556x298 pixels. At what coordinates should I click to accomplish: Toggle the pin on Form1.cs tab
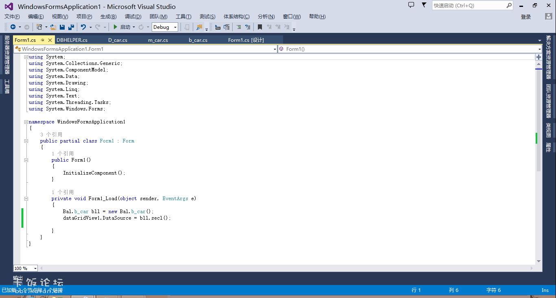pos(42,40)
